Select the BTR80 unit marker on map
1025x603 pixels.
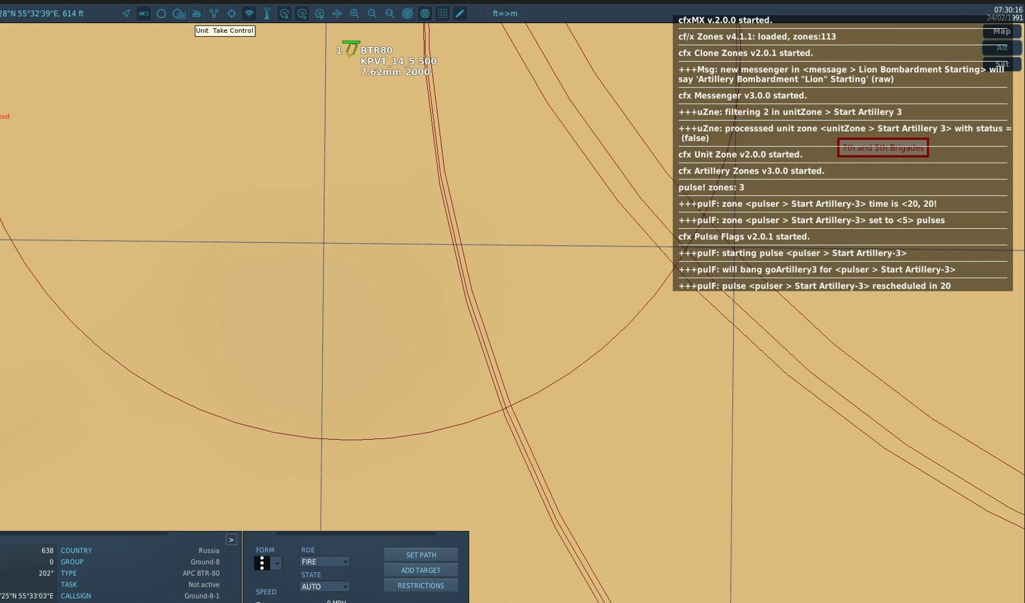click(351, 49)
